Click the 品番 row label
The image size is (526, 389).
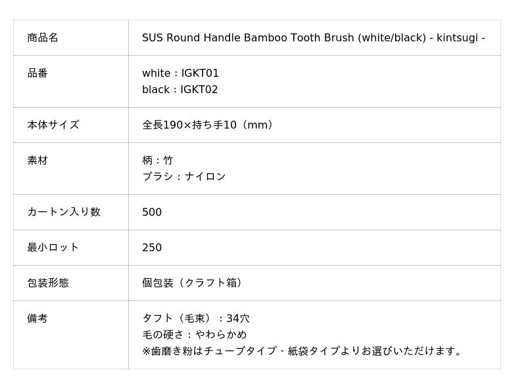pos(37,73)
